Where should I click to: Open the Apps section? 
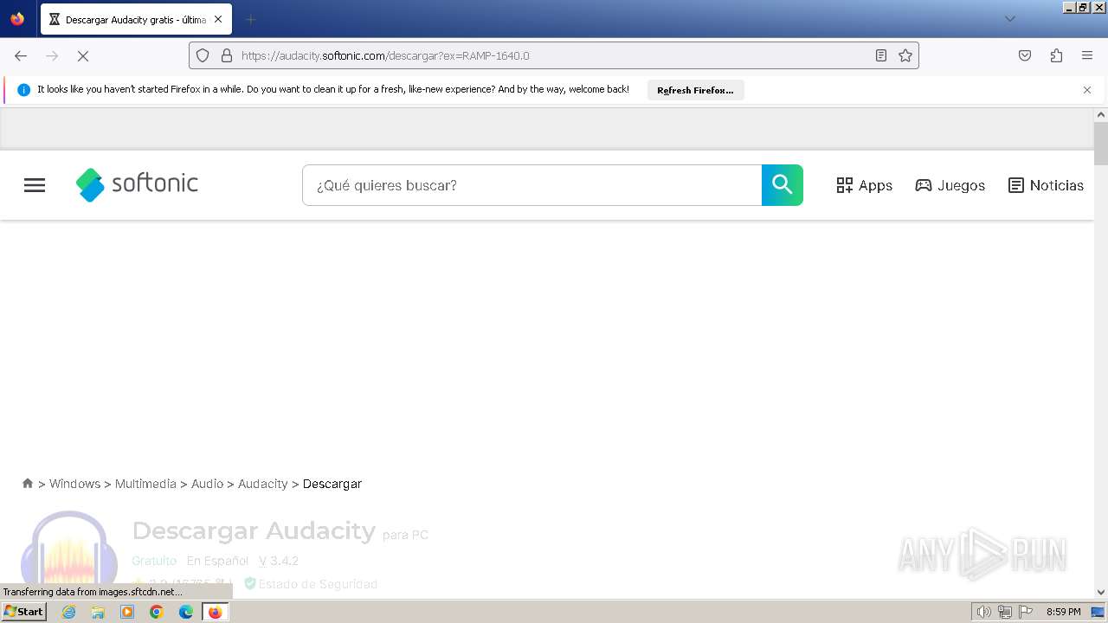tap(864, 185)
